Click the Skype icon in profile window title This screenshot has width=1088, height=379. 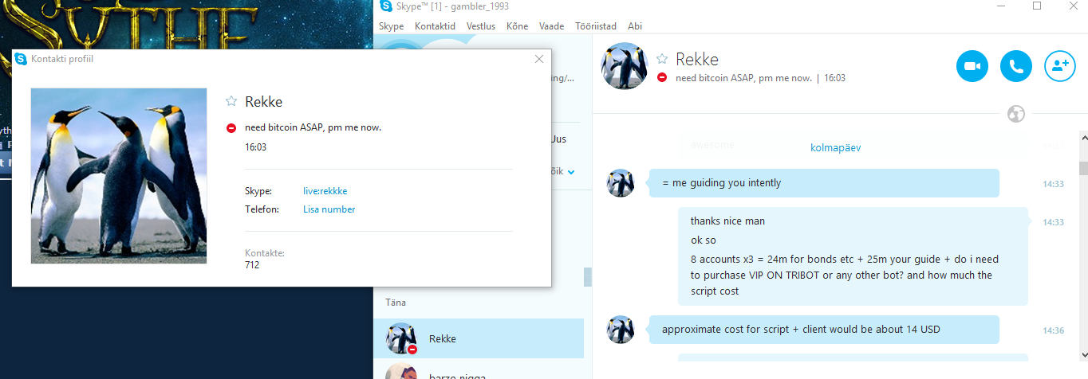21,59
